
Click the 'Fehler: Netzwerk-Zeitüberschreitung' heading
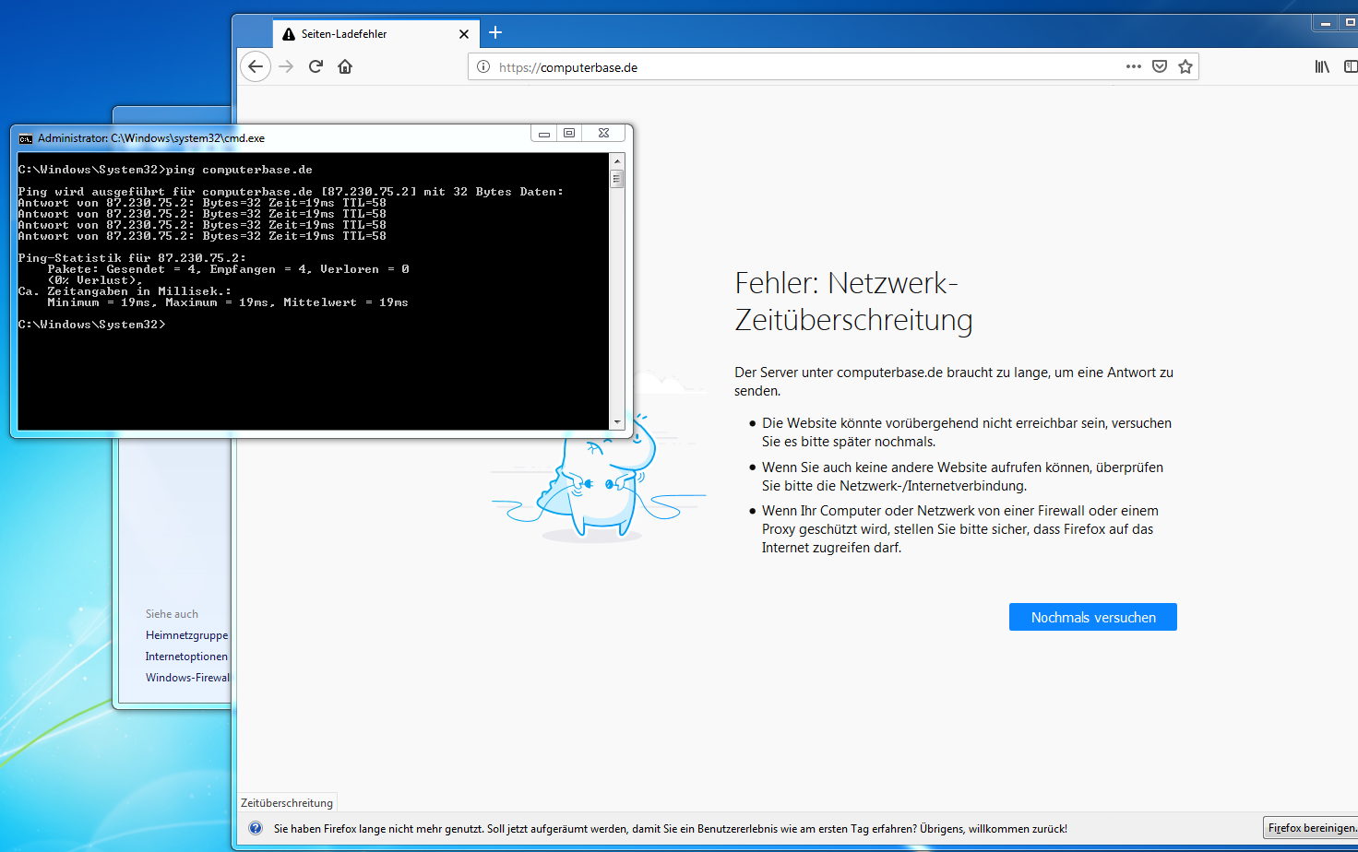[x=853, y=301]
